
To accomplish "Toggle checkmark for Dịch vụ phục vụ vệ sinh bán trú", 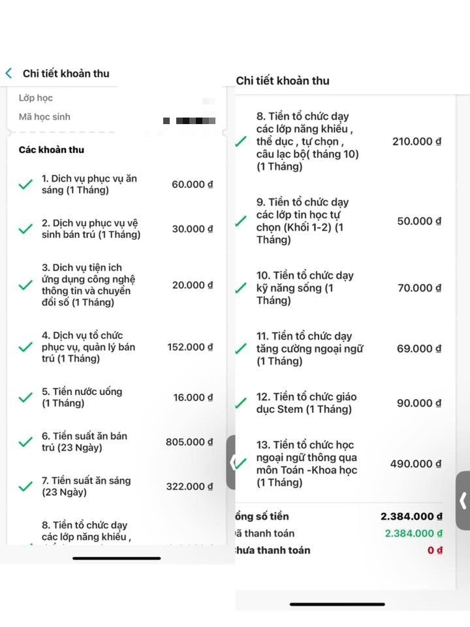I will [x=25, y=229].
